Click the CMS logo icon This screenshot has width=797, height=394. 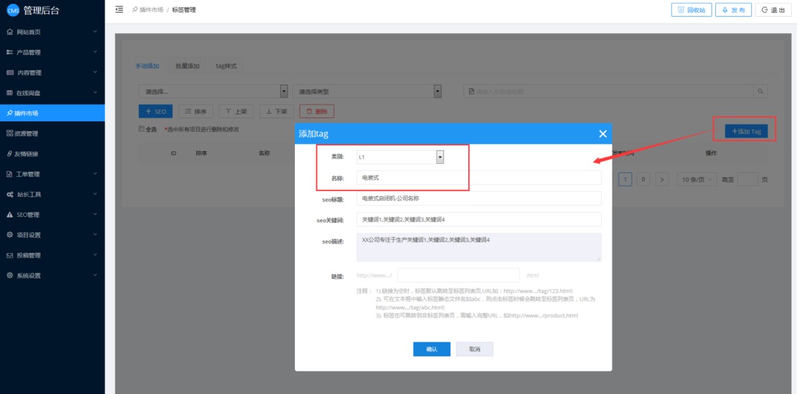pyautogui.click(x=13, y=10)
